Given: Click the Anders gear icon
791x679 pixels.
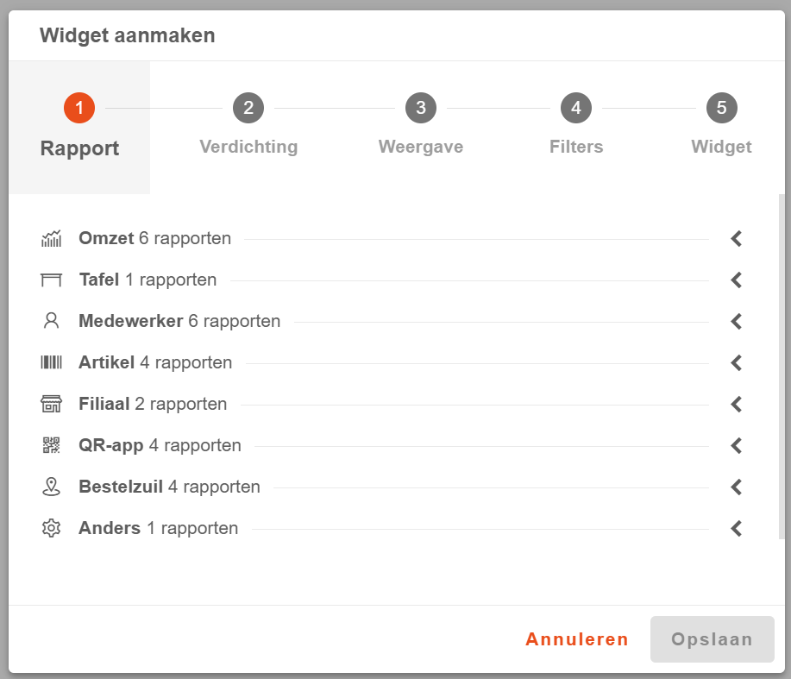Looking at the screenshot, I should click(52, 528).
